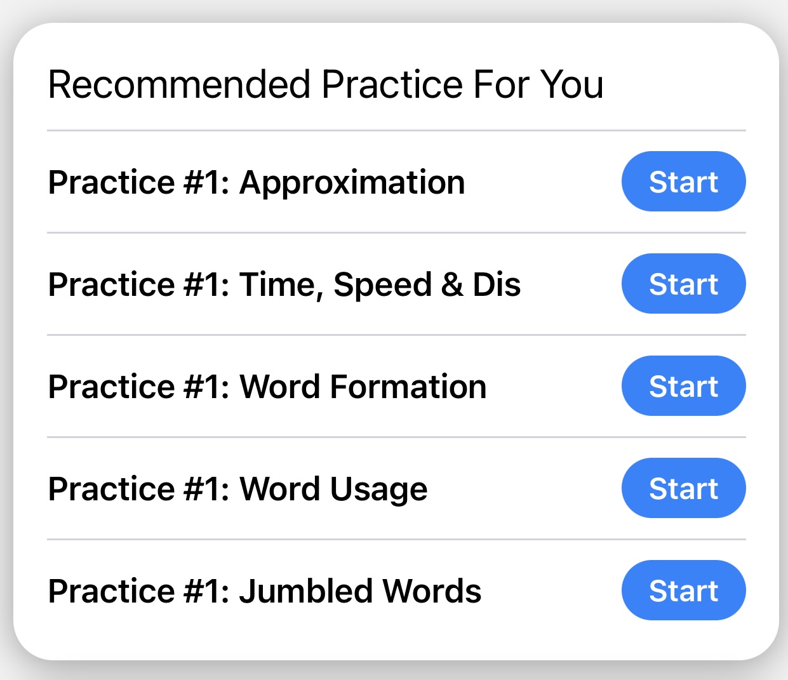Open Practice #1: Word Formation
Viewport: 788px width, 680px height.
pyautogui.click(x=267, y=386)
